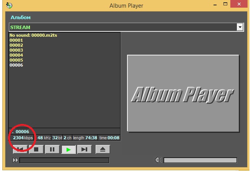The height and width of the screenshot is (171, 251).
Task: Click the length 74:38 field
Action: pos(85,138)
